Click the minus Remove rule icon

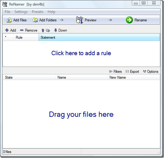click(22, 30)
